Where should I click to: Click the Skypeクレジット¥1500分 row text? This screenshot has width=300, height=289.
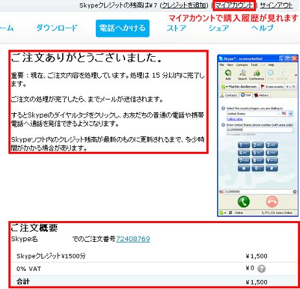[51, 256]
